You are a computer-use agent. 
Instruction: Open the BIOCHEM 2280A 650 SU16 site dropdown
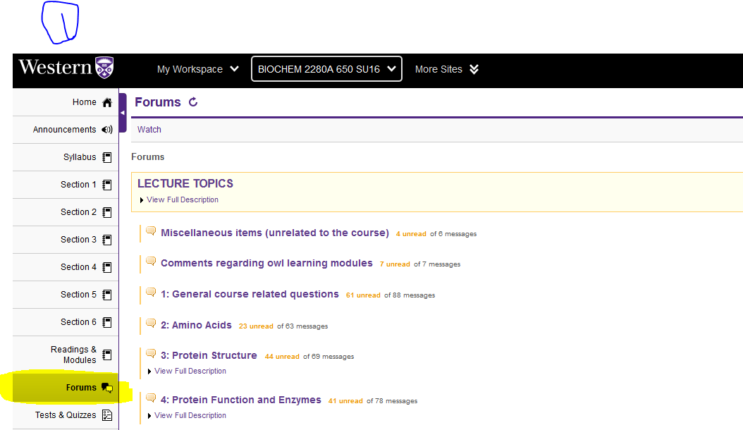click(326, 69)
